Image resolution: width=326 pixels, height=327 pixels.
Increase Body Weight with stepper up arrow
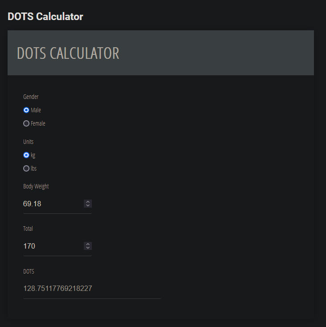tap(88, 202)
